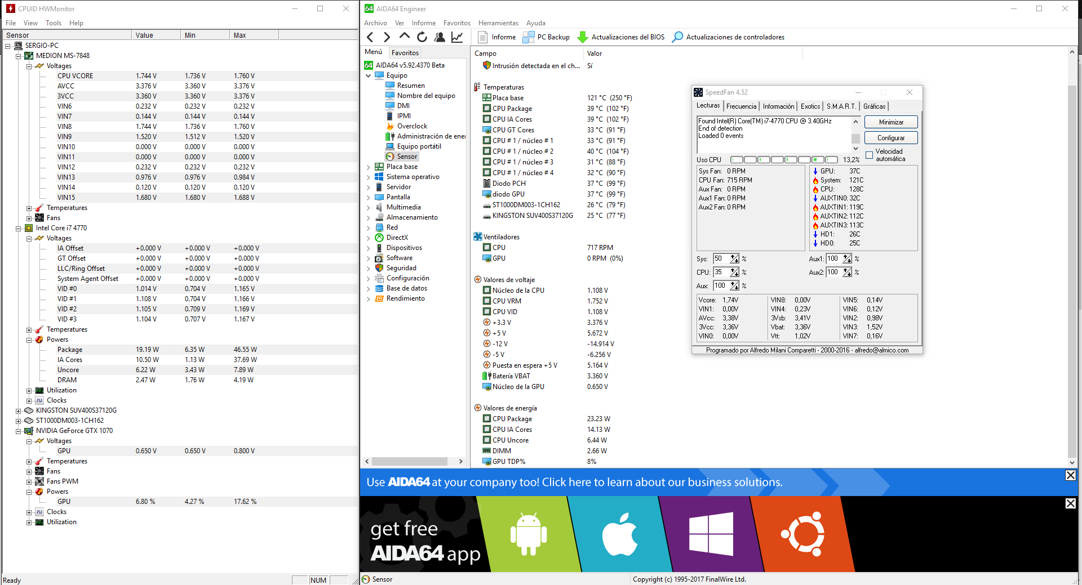Open the SpeedFan Gráficas tab
This screenshot has height=585, width=1082.
pyautogui.click(x=874, y=106)
